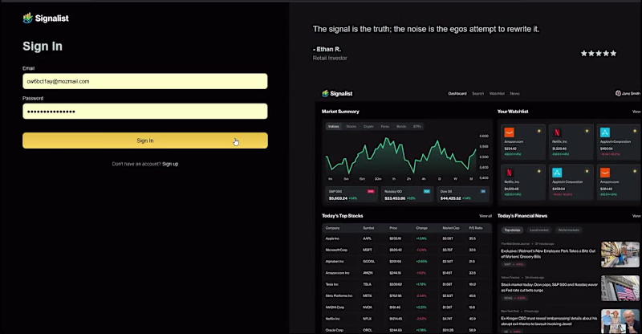This screenshot has width=642, height=334.
Task: Click the META symbol cell
Action: click(368, 296)
